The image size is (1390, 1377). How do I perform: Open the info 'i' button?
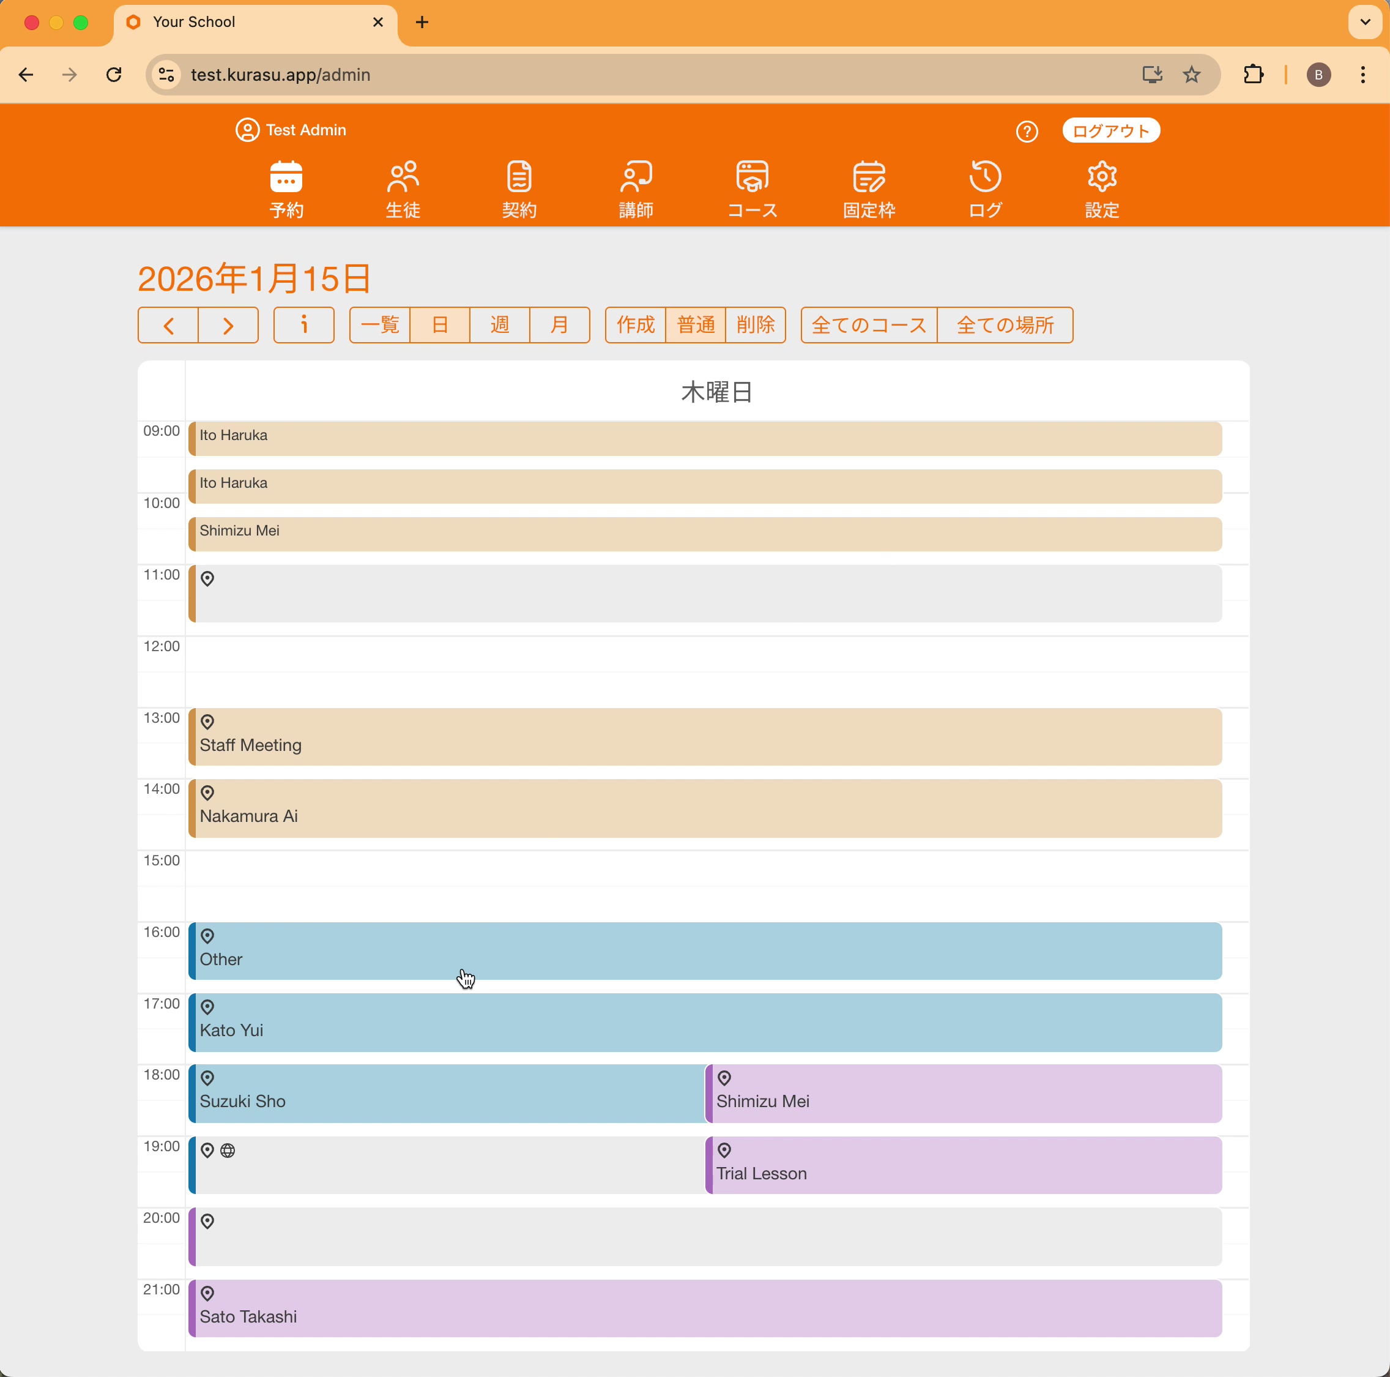303,324
